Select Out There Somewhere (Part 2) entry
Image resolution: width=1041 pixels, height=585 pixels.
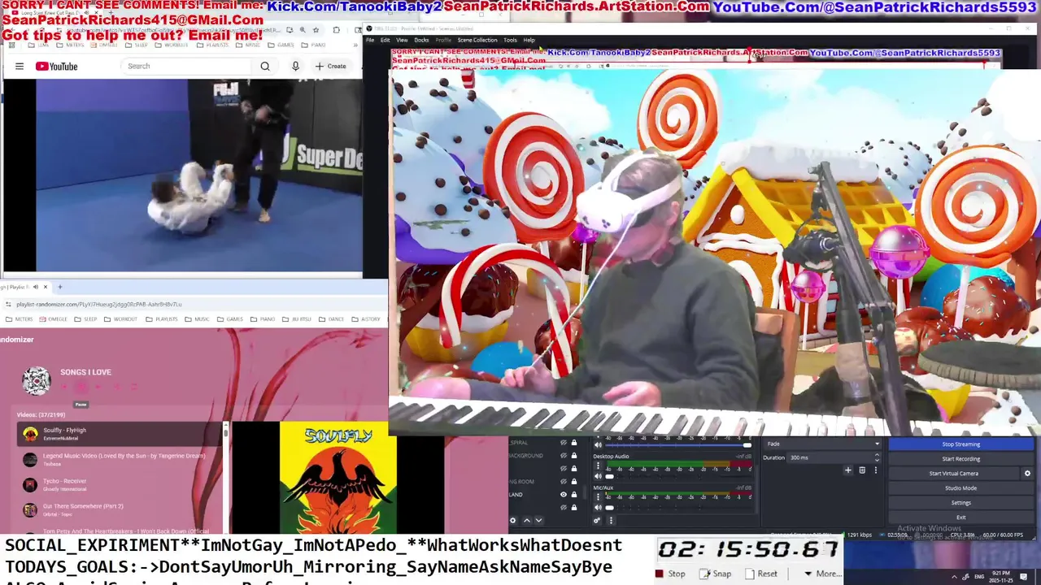point(120,509)
